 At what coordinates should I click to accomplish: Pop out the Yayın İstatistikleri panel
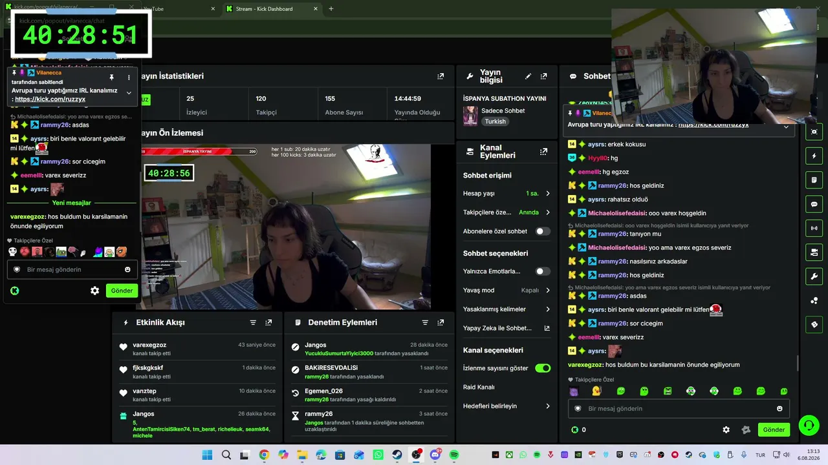coord(441,76)
